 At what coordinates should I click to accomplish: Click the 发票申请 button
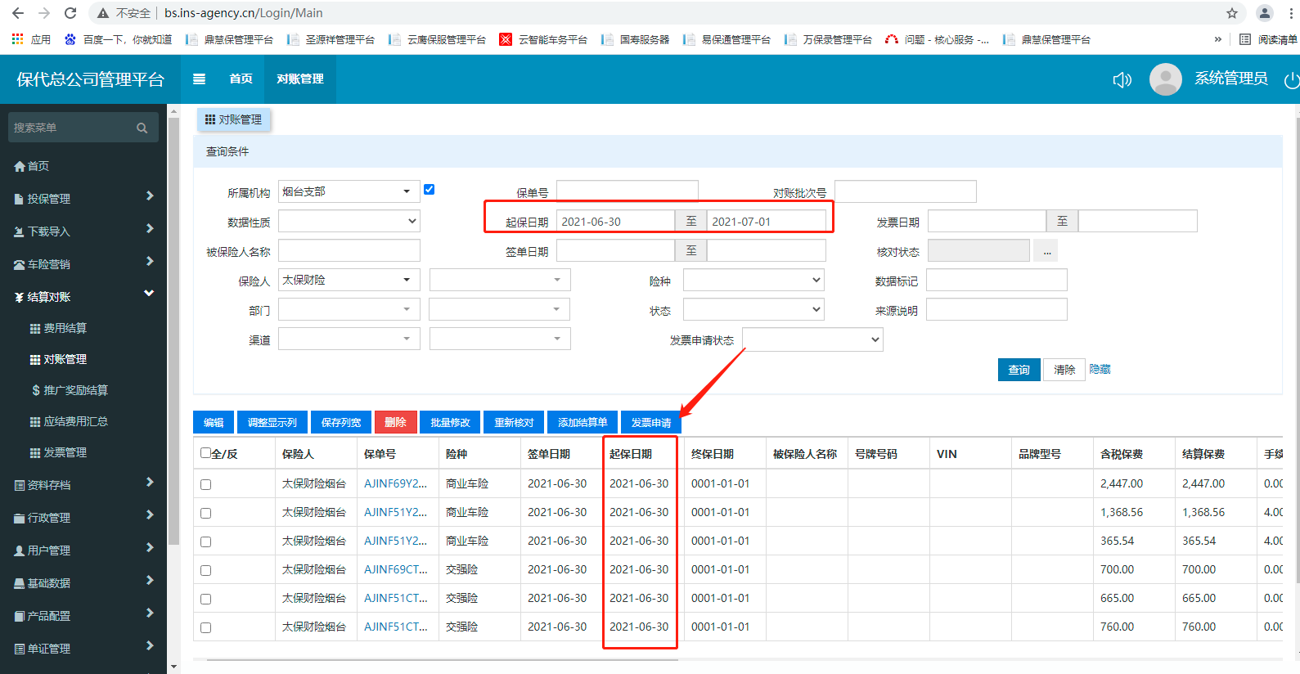click(x=650, y=422)
